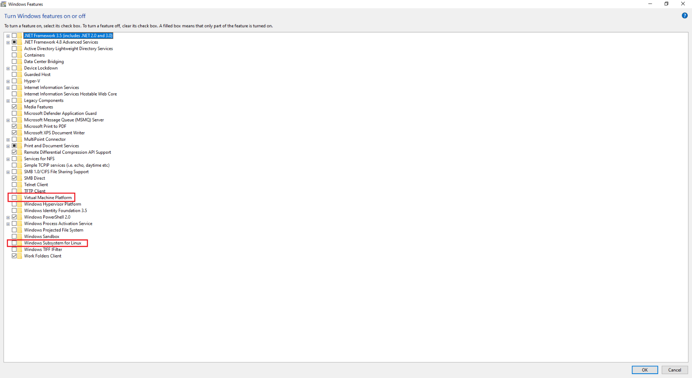Click the Telnet Client folder icon
This screenshot has width=692, height=378.
20,184
